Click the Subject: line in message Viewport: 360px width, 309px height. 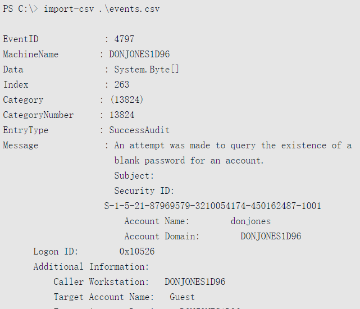point(134,176)
